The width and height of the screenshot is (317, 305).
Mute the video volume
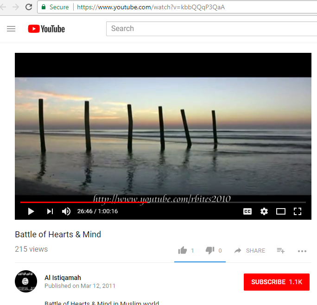pyautogui.click(x=66, y=211)
